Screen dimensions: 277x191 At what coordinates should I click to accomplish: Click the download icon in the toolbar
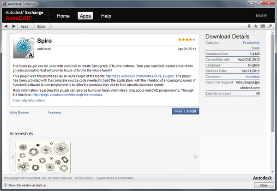coord(249,26)
